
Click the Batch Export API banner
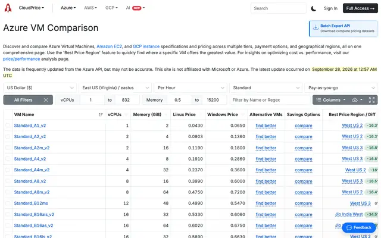343,29
